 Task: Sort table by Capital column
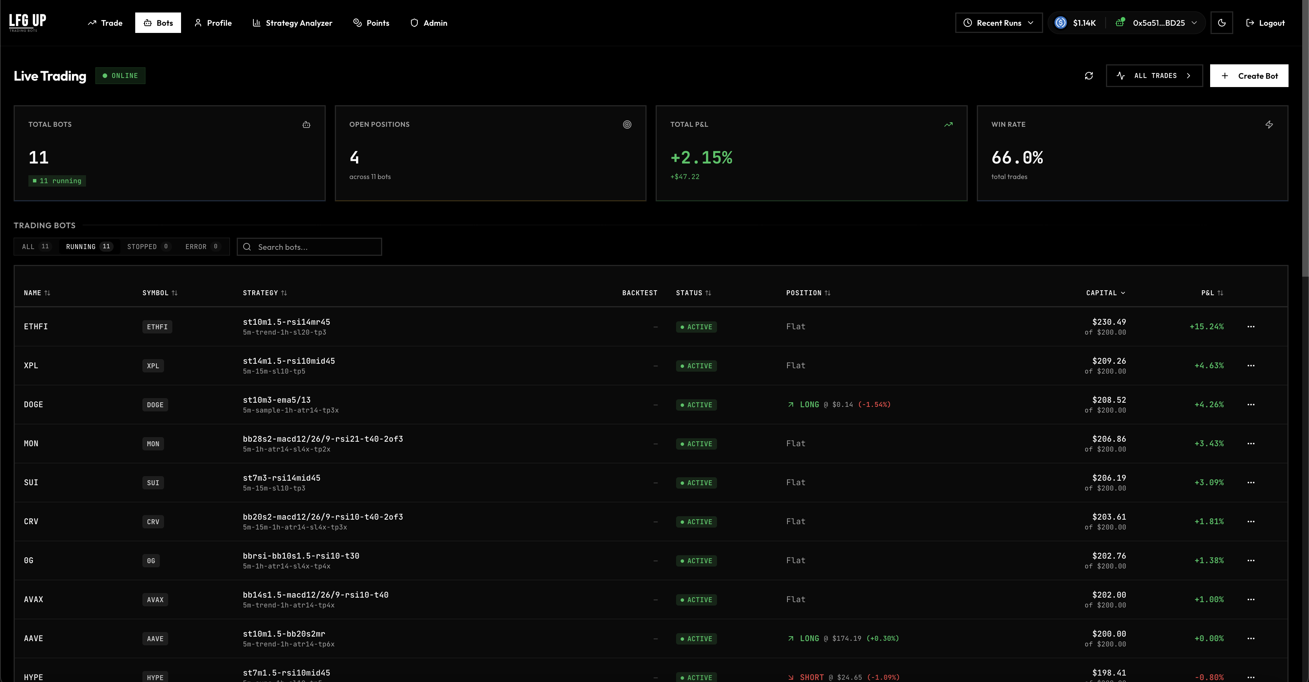point(1106,293)
